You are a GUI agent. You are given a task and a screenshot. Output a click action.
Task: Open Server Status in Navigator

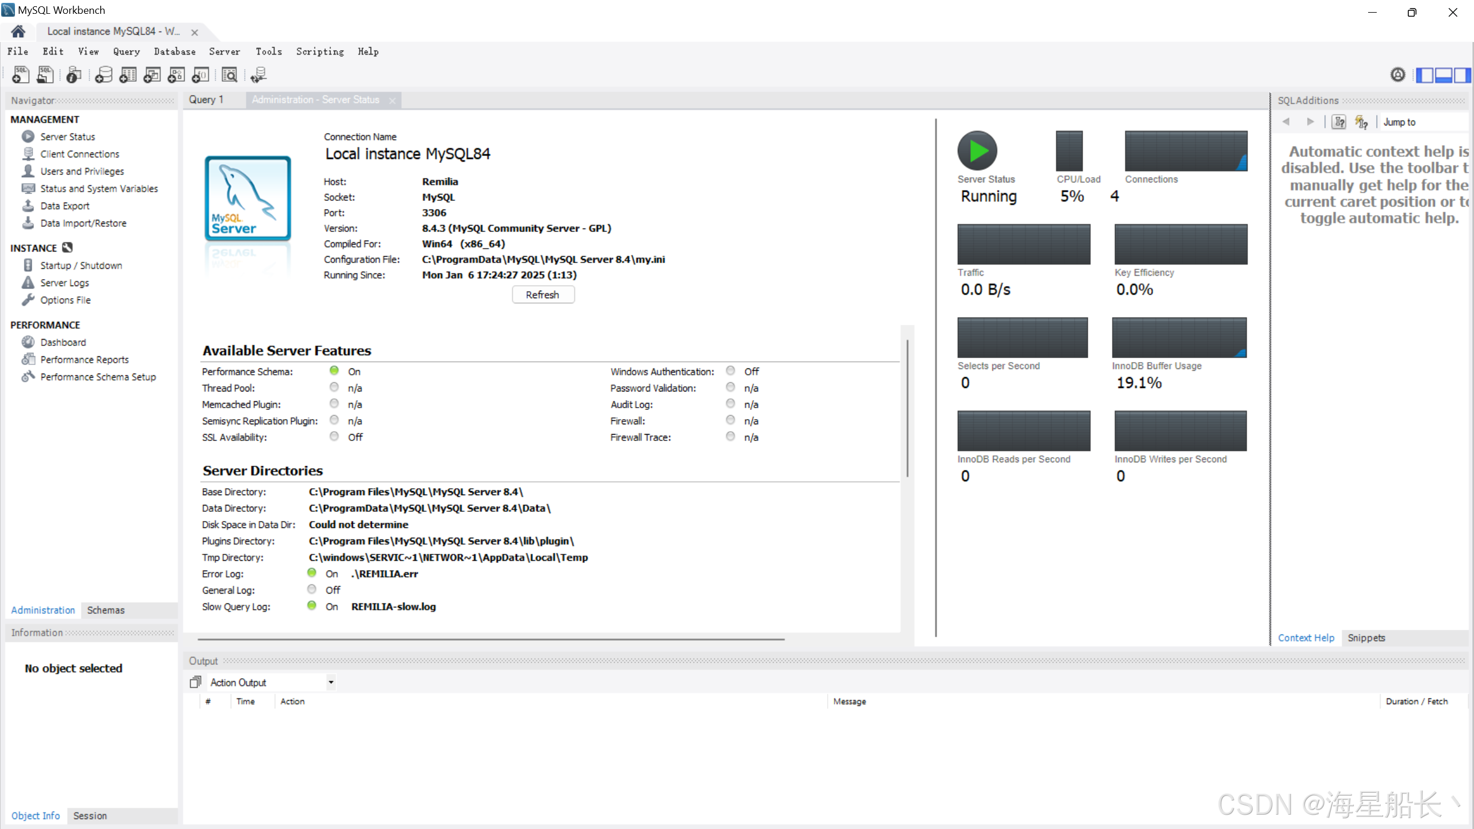click(x=67, y=136)
